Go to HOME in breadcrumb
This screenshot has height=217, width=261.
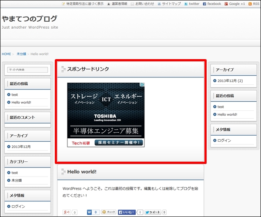[7, 54]
